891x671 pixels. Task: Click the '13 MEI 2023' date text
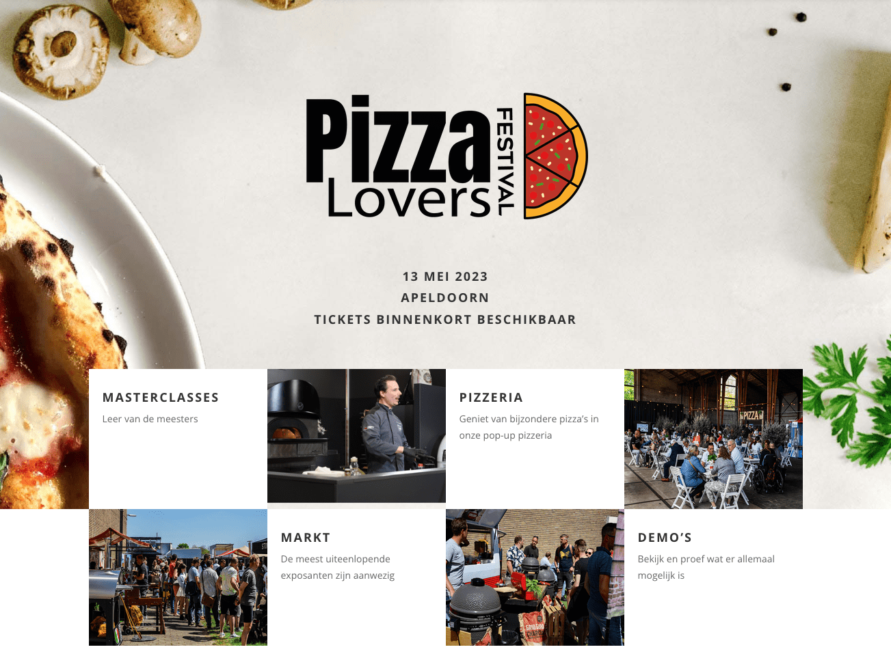click(445, 277)
